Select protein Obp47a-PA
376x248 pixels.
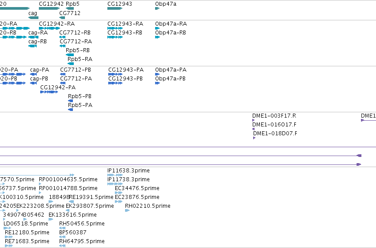[x=171, y=70]
